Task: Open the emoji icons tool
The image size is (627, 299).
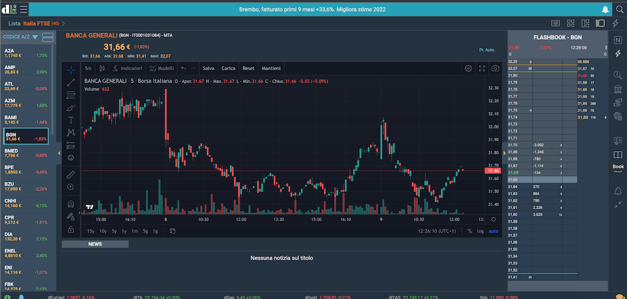Action: pos(71,158)
